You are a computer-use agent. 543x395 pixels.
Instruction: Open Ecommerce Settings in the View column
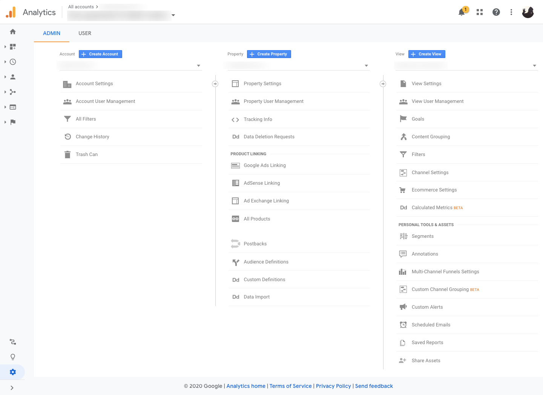click(434, 190)
